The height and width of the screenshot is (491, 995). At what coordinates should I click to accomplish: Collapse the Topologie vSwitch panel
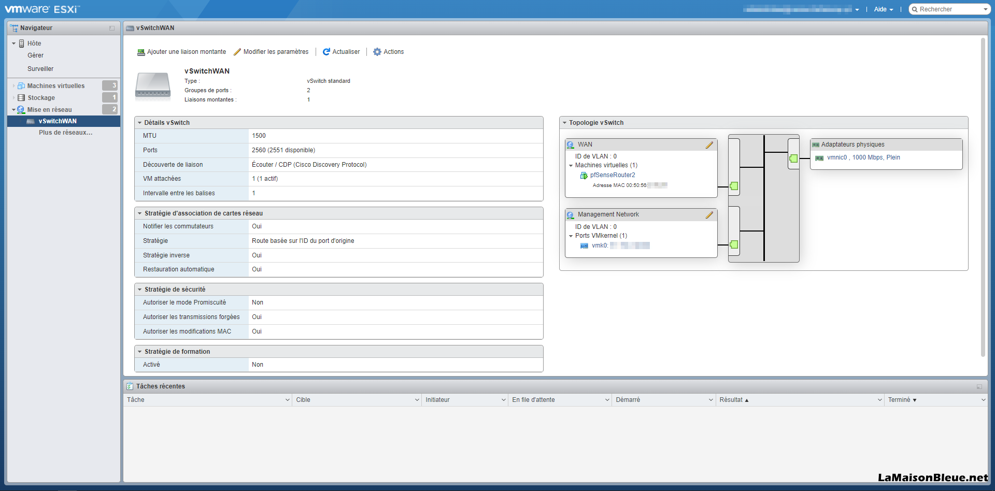pos(564,123)
